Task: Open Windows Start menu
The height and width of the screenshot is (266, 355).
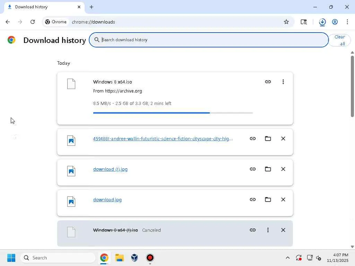Action: point(11,258)
